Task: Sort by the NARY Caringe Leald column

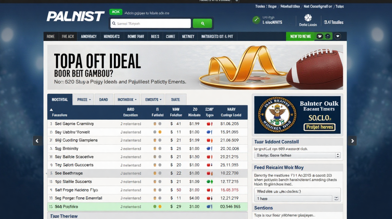Action: coord(231,112)
